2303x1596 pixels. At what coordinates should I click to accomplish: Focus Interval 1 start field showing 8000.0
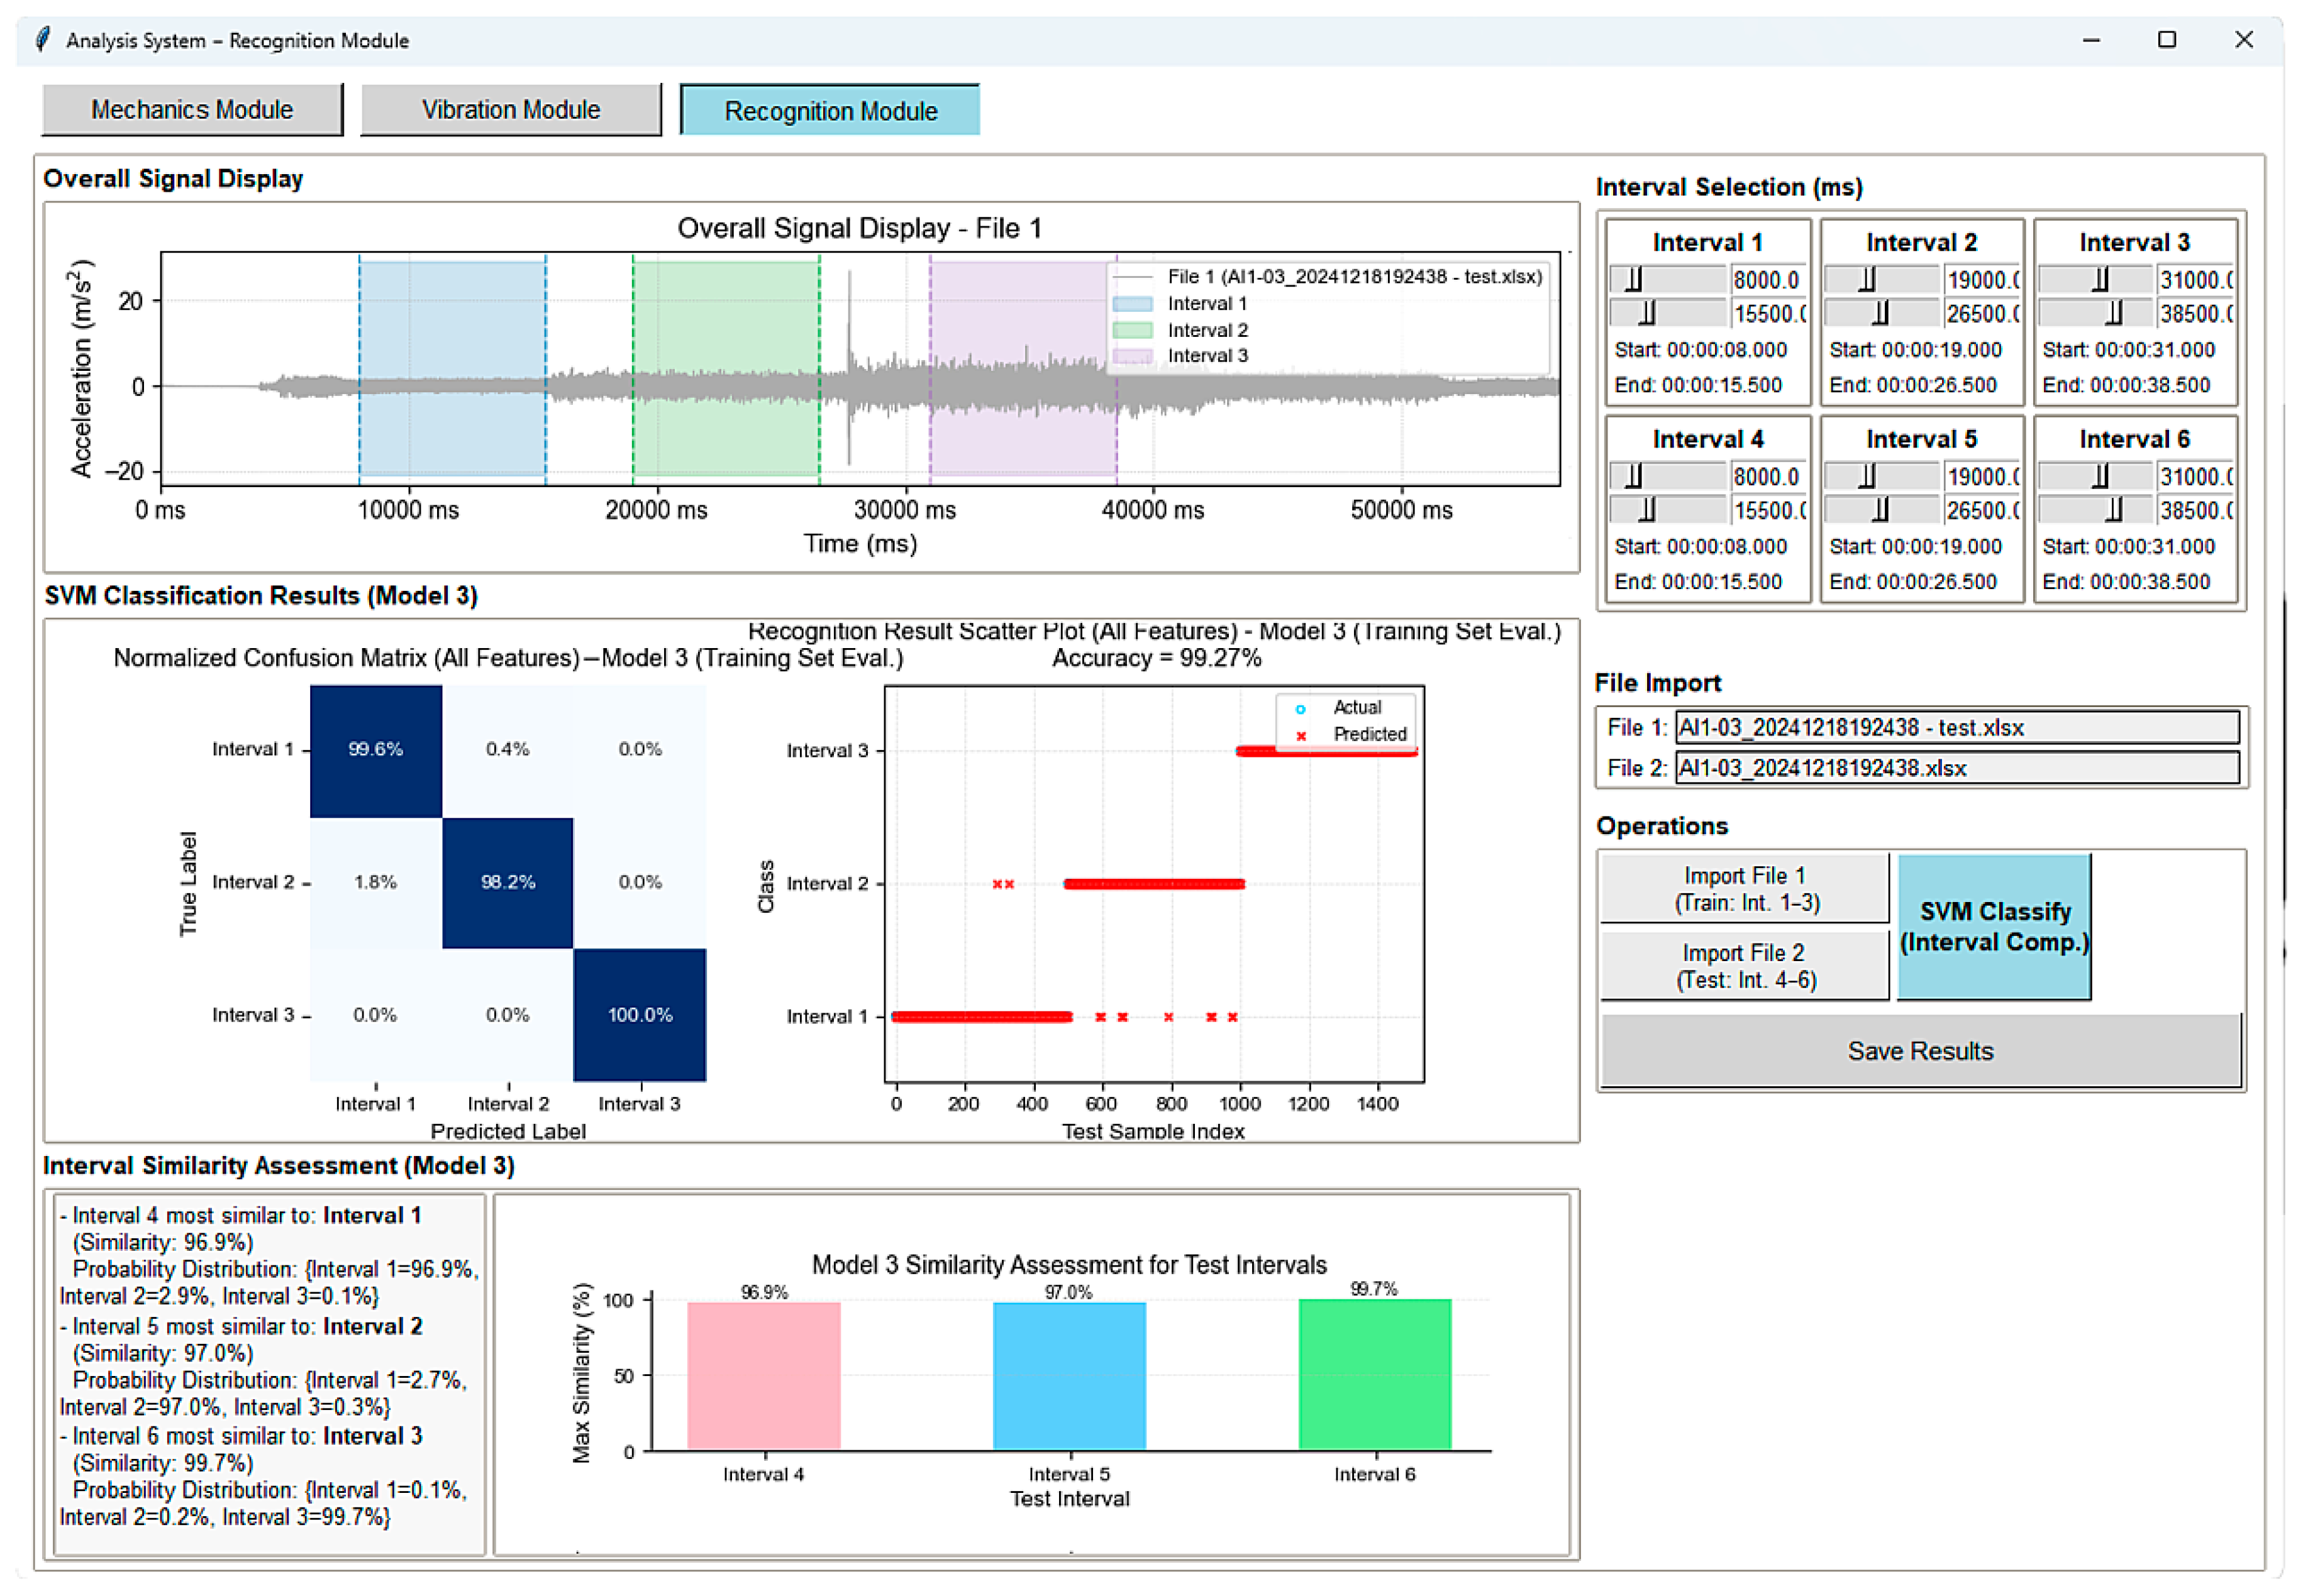point(1768,280)
